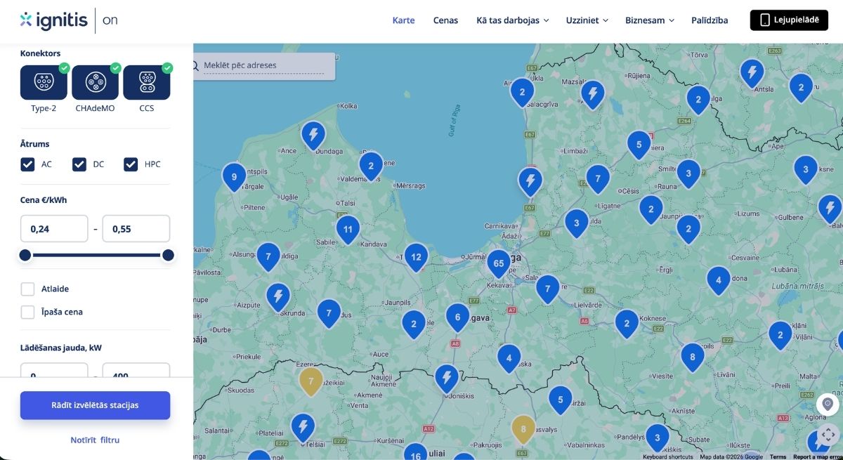
Task: Uncheck the HPC speed checkbox
Action: tap(131, 164)
